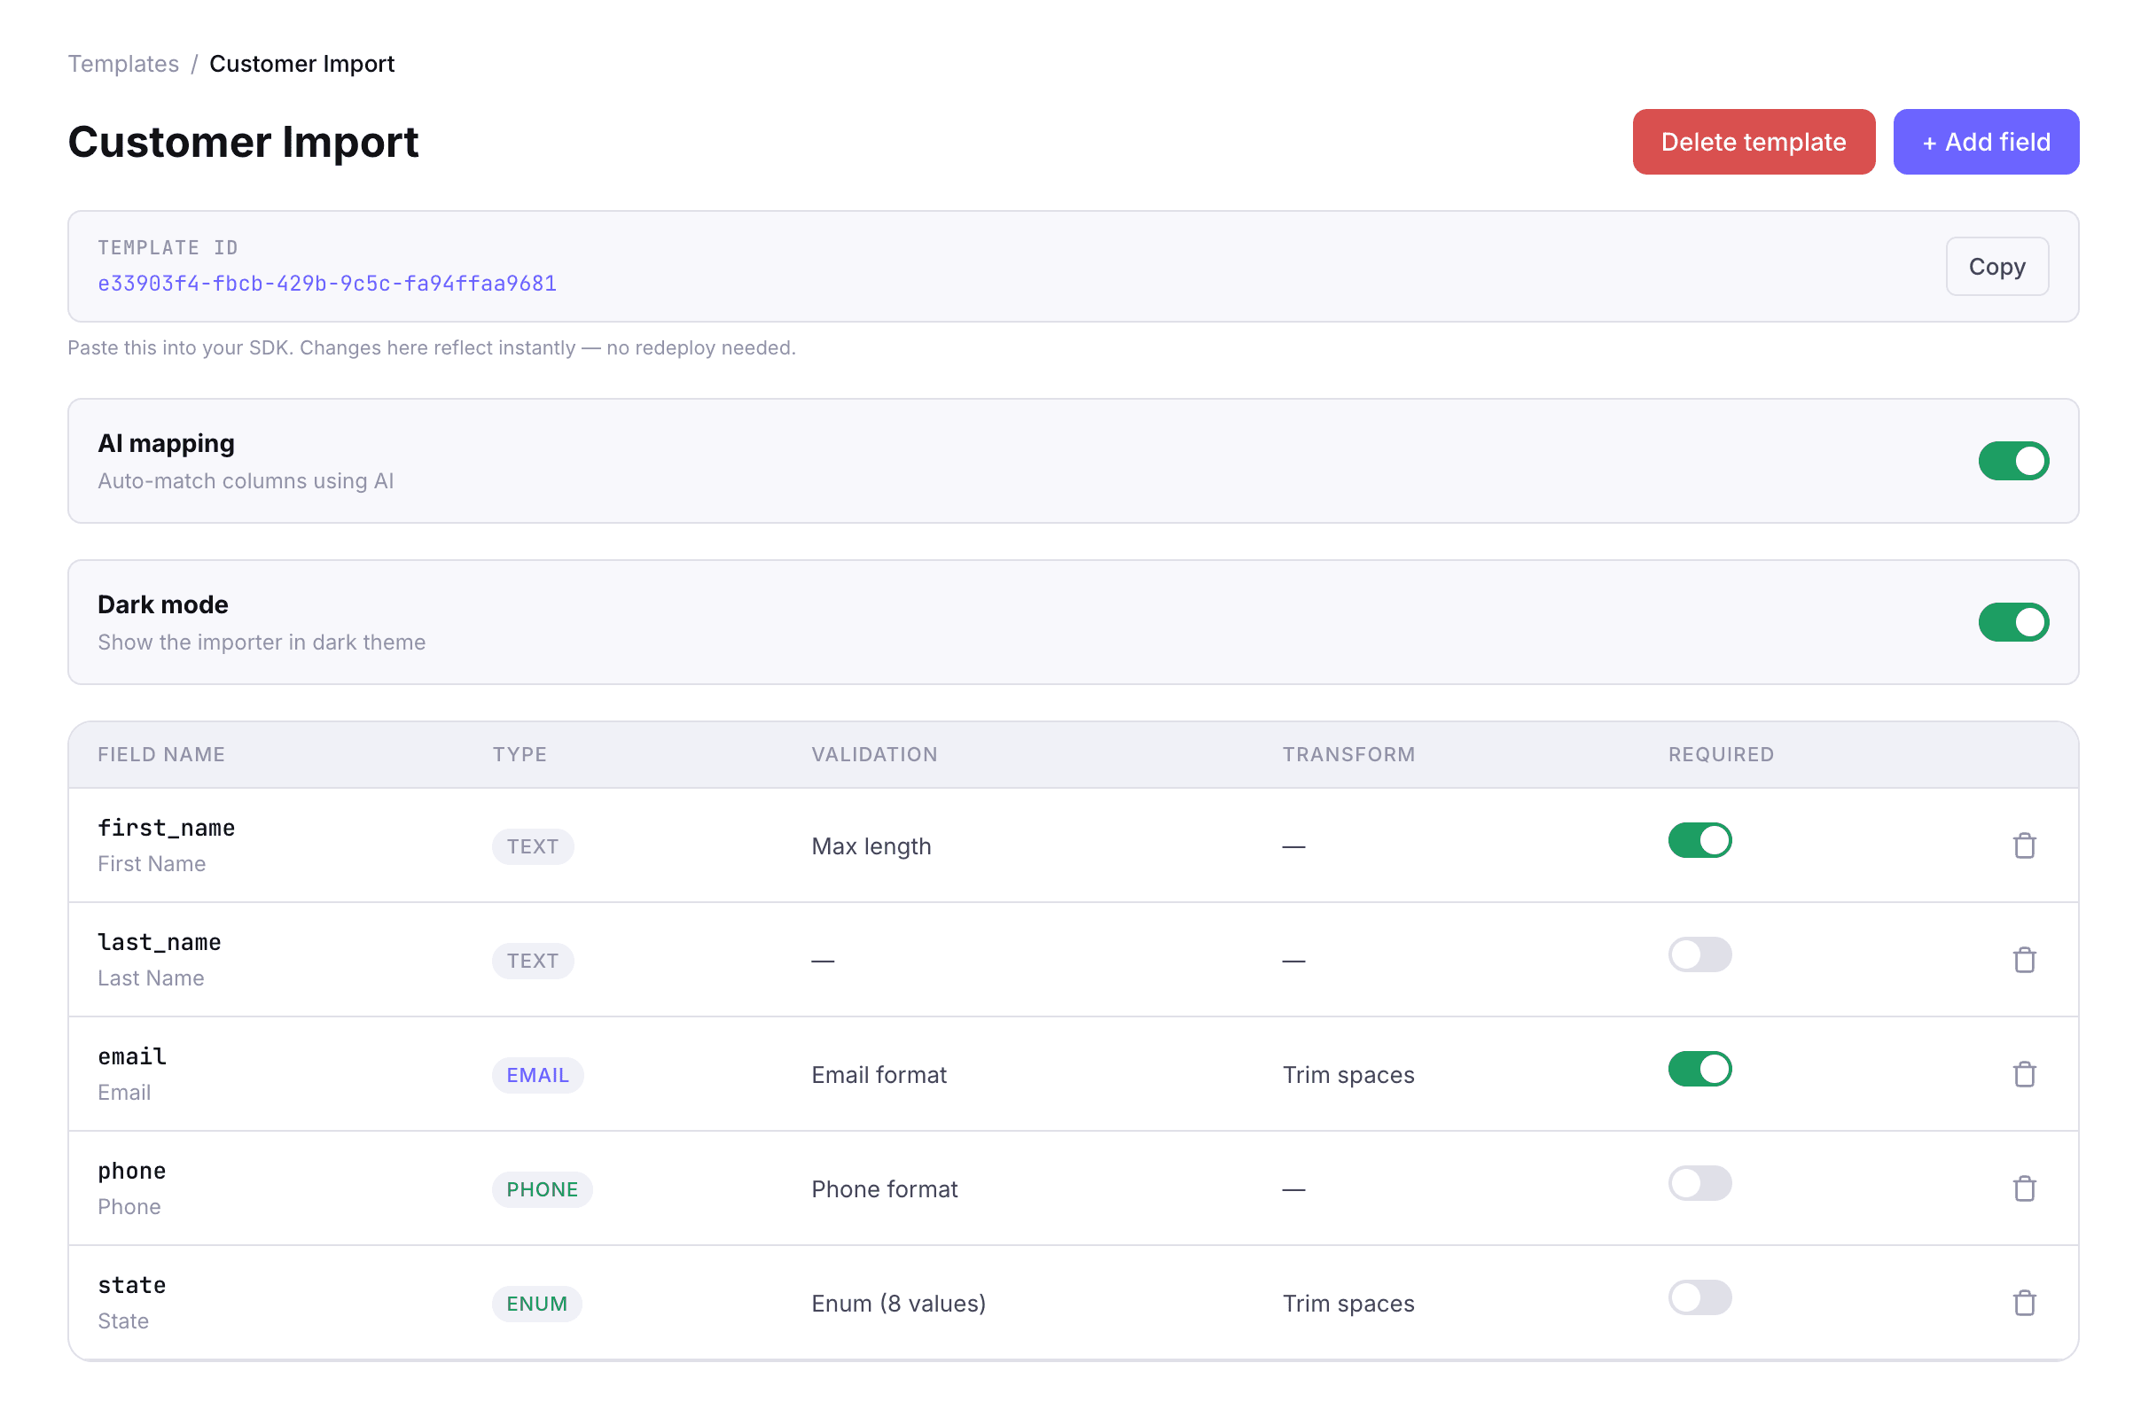Screen dimensions: 2133x1402
Task: Click the REQUIRED column header
Action: [1721, 754]
